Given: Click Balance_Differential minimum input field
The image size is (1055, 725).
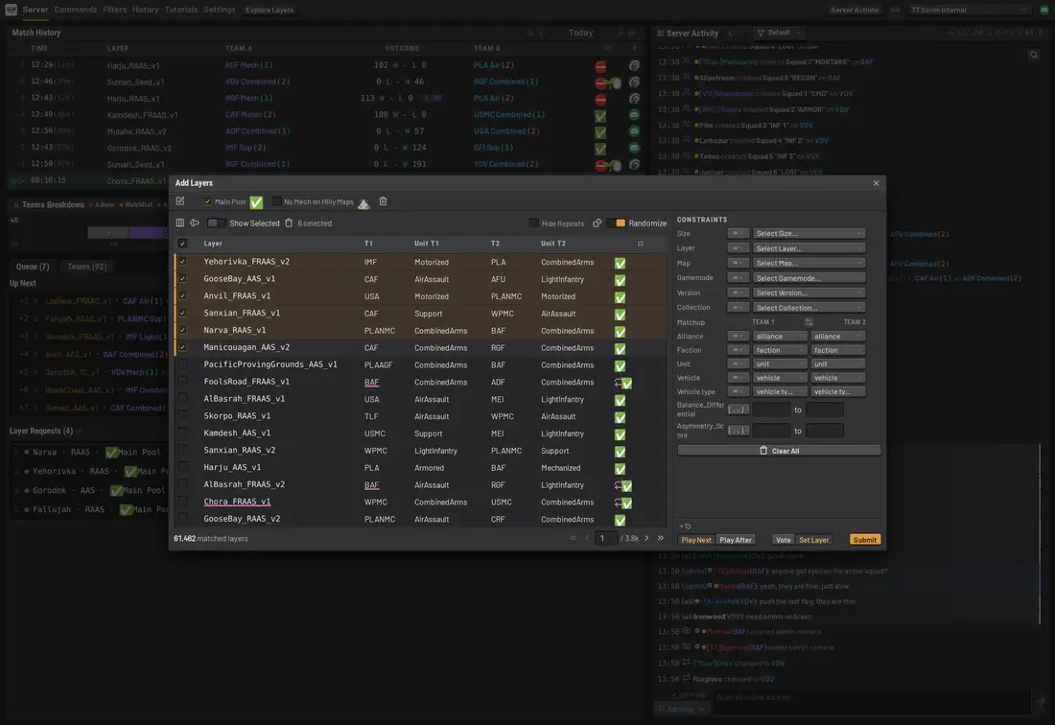Looking at the screenshot, I should click(x=771, y=409).
